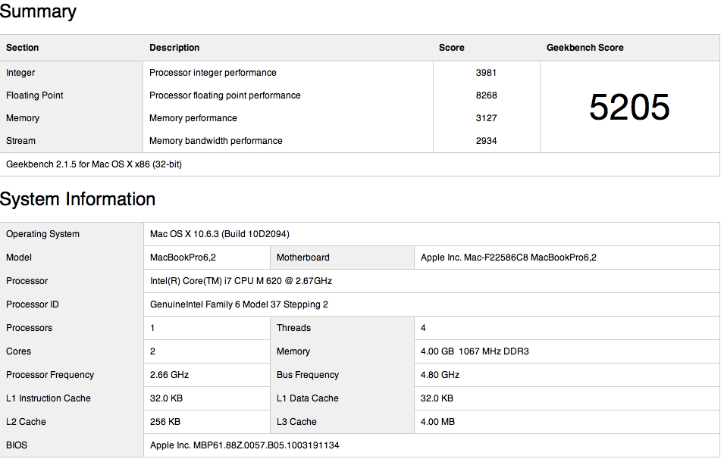Click the Mac OS X 10.6.3 build value
Viewport: 724px width, 459px height.
220,234
